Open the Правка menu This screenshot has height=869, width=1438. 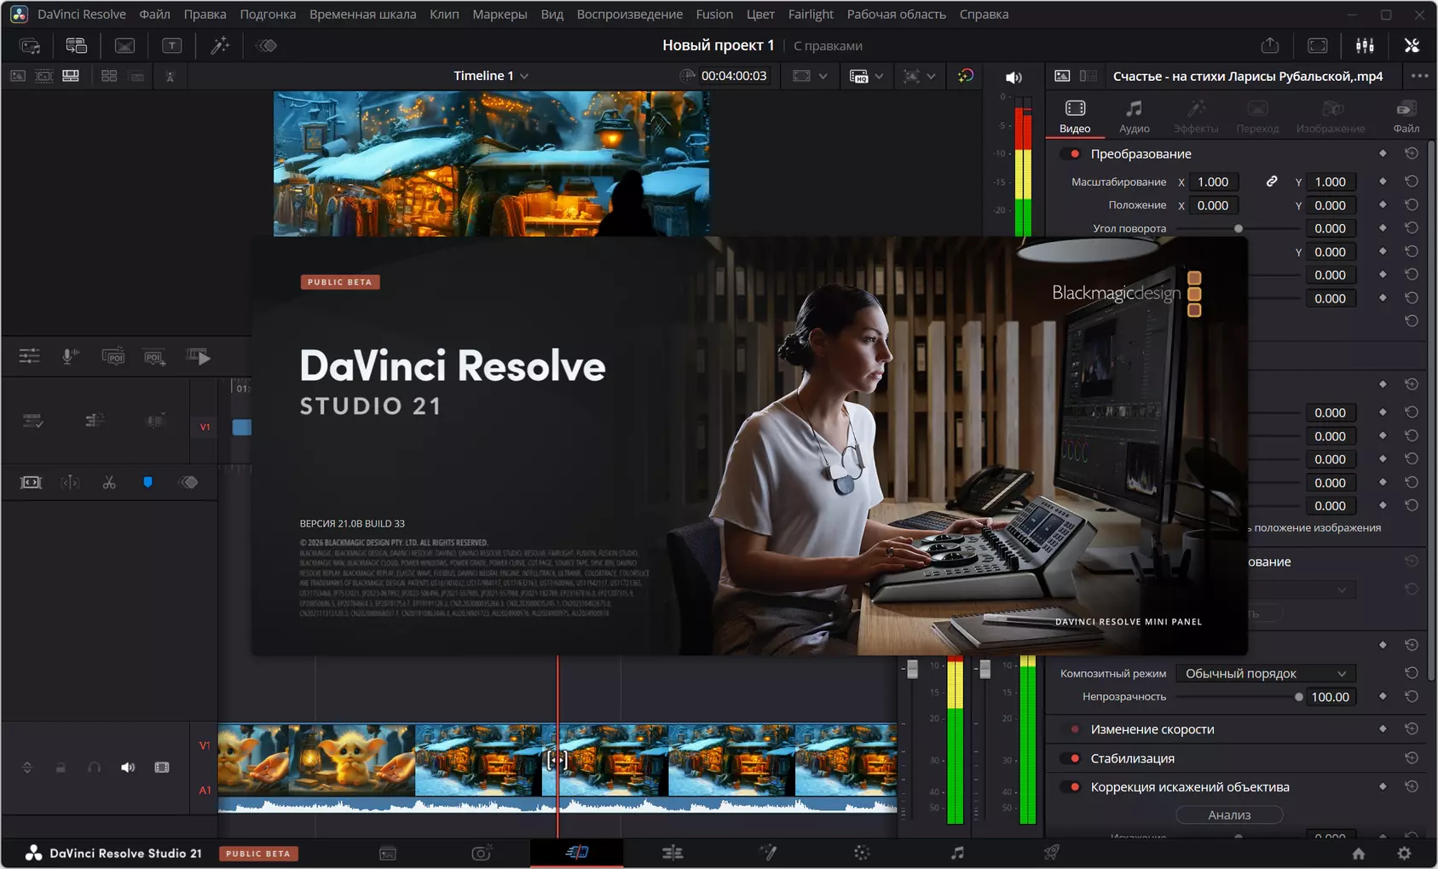[205, 14]
